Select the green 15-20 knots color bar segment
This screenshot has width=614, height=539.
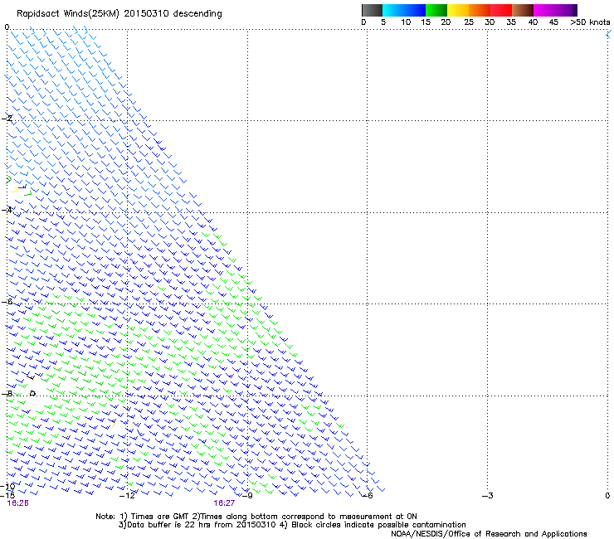click(x=436, y=10)
